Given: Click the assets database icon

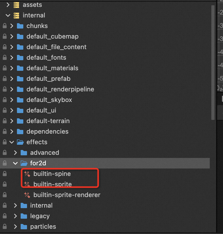Looking at the screenshot, I should (16, 5).
